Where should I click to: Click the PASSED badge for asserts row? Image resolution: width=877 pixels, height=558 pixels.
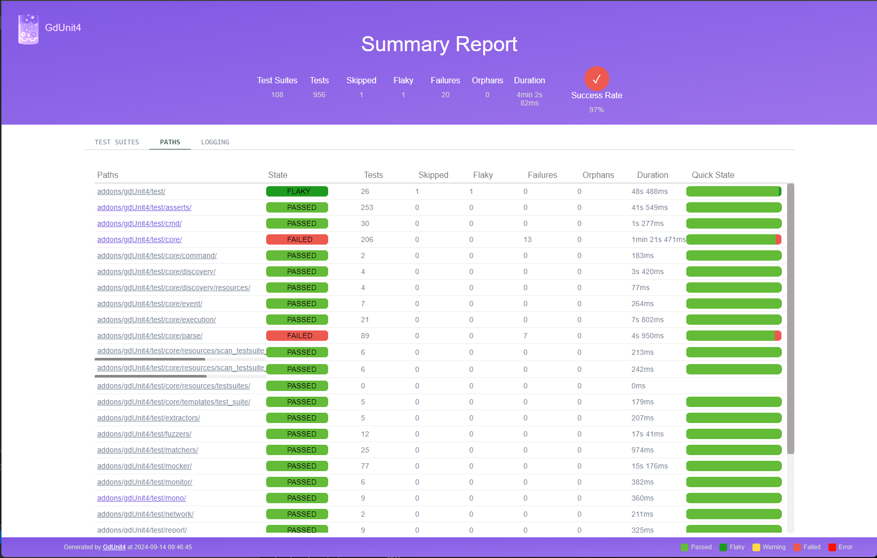(x=297, y=207)
